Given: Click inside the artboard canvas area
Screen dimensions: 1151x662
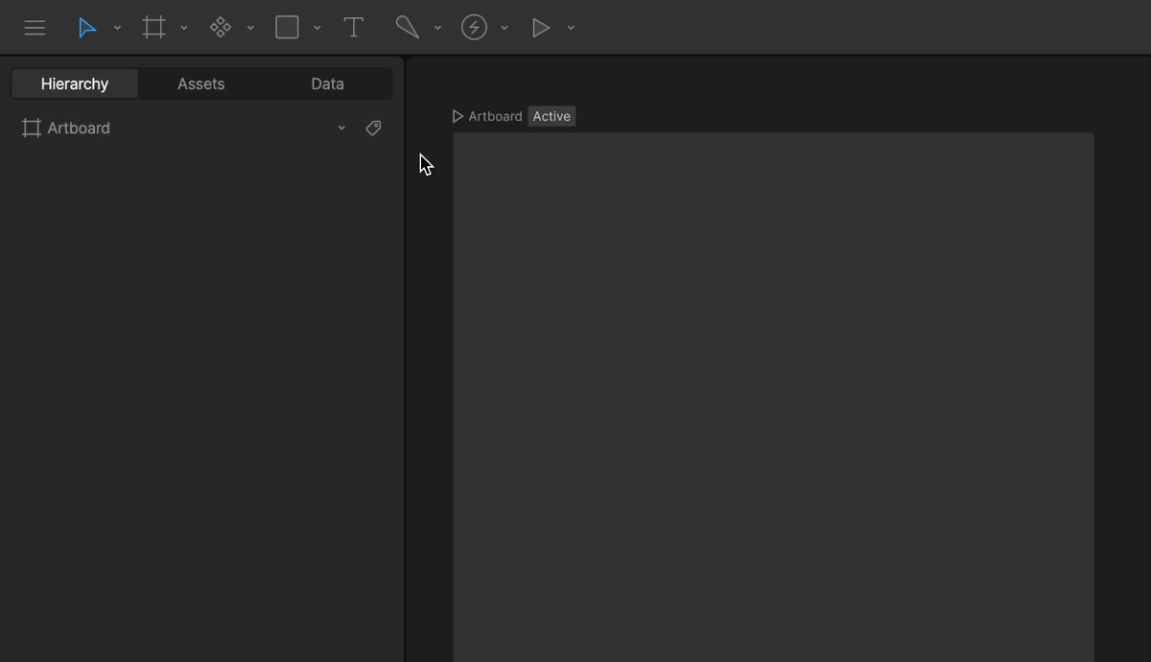Looking at the screenshot, I should 773,397.
